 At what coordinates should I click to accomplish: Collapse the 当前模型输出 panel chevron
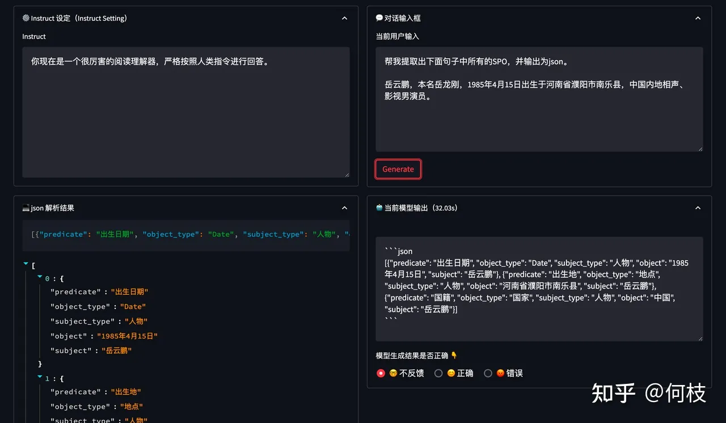pos(698,208)
